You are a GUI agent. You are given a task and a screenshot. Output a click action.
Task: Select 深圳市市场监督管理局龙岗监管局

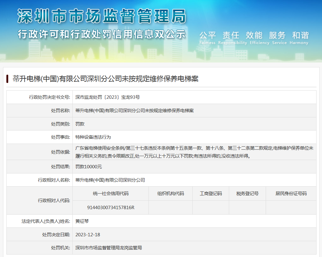tap(108, 248)
